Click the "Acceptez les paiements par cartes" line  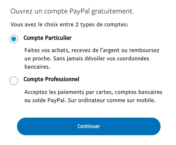(93, 92)
